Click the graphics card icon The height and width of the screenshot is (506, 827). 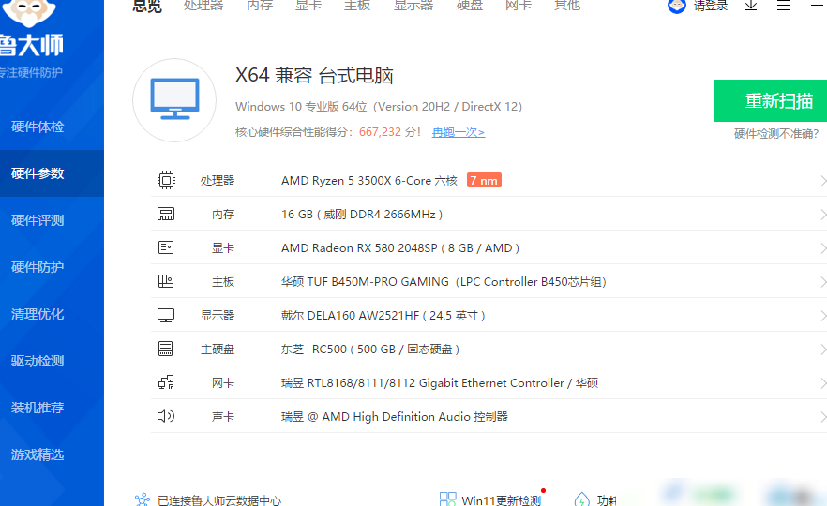166,247
